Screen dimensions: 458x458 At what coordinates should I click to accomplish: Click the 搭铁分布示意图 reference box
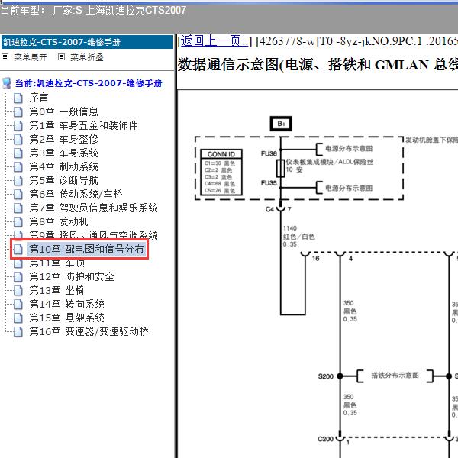395,376
